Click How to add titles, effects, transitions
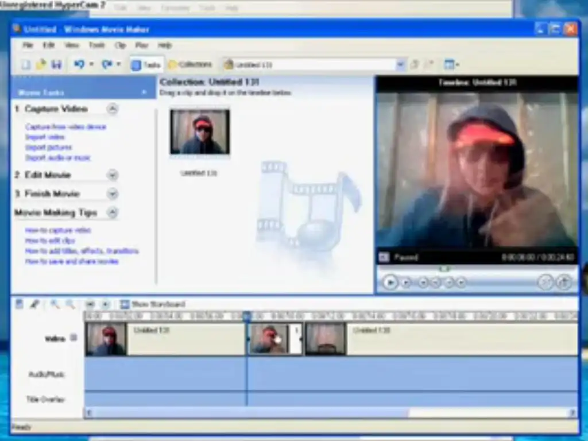Viewport: 588px width, 441px height. 82,251
